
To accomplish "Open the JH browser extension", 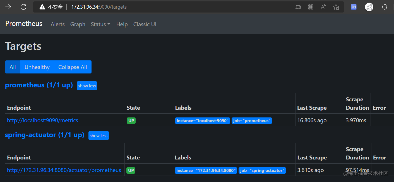I will pos(354,7).
